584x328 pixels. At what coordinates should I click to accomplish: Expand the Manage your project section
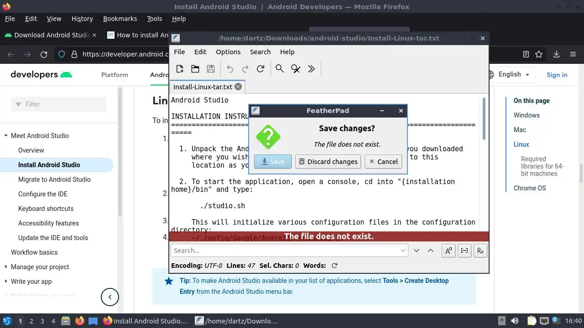click(5, 267)
